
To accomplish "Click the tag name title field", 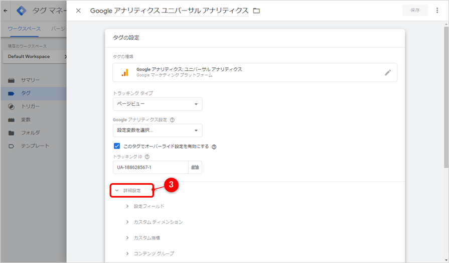I will click(x=169, y=11).
